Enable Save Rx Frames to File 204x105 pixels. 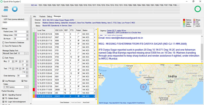tap(3, 46)
